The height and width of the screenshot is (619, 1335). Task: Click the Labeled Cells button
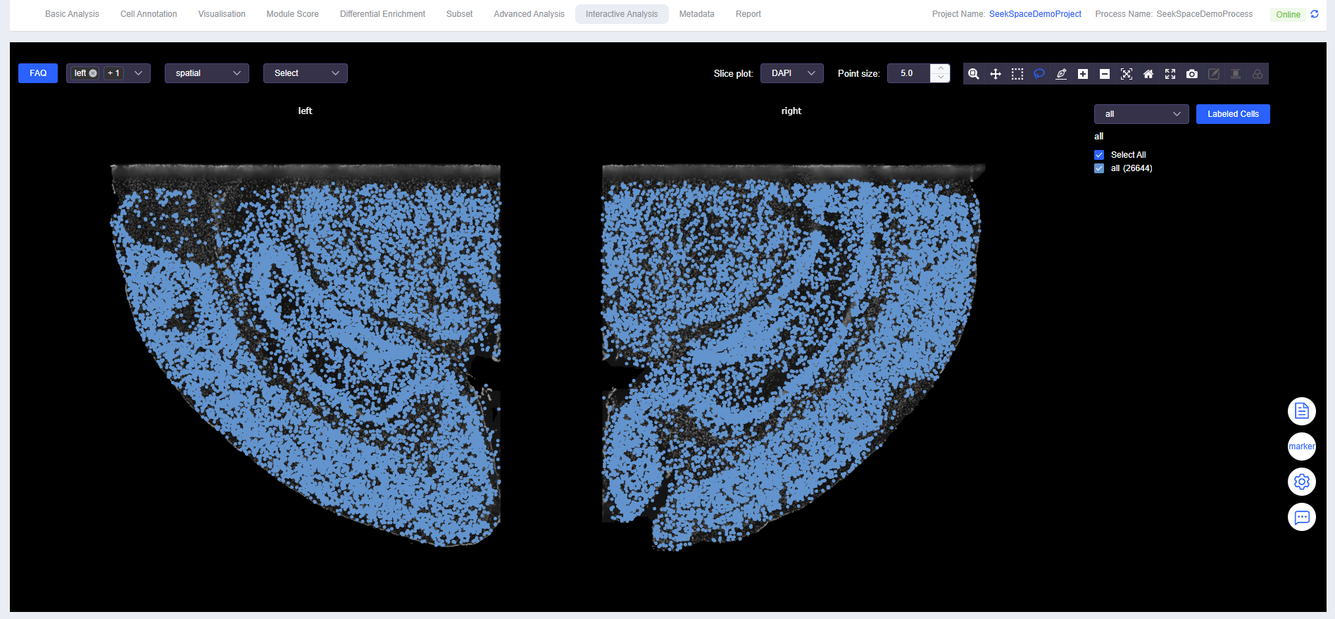tap(1233, 114)
